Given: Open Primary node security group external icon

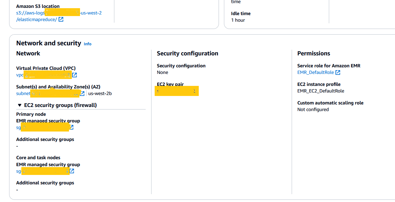Looking at the screenshot, I should [x=72, y=127].
